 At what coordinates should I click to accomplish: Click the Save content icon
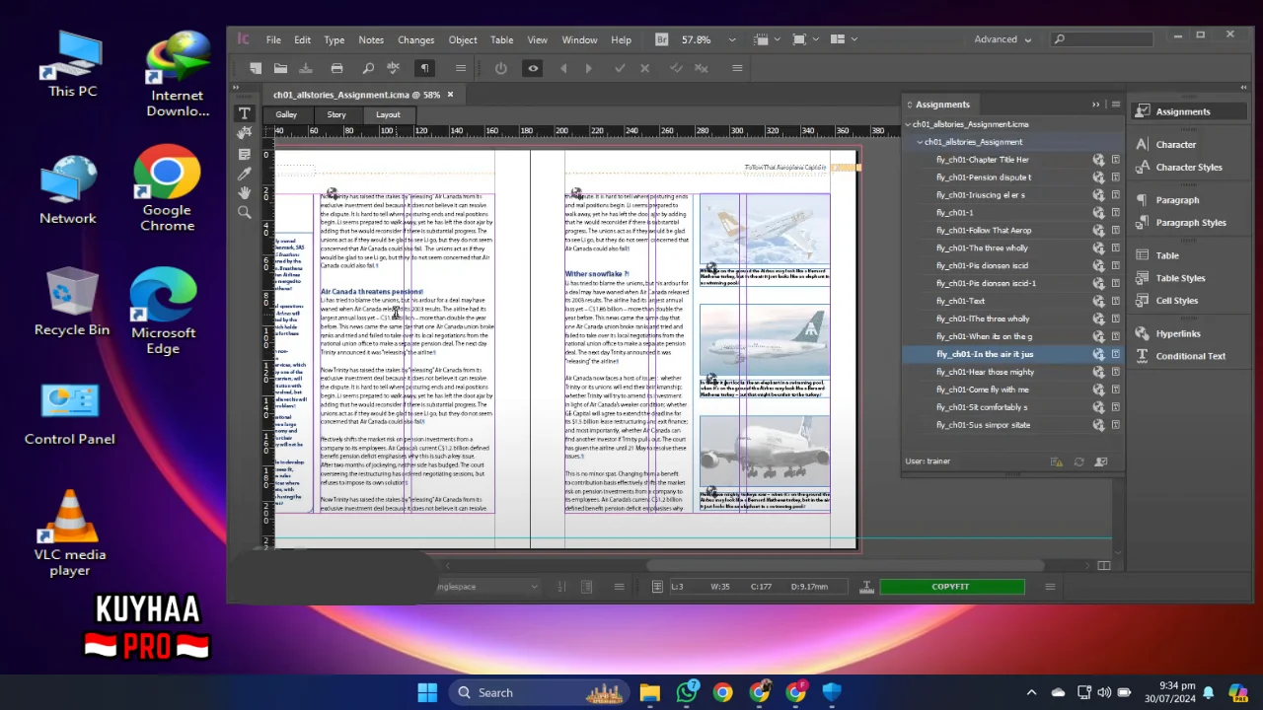point(306,68)
